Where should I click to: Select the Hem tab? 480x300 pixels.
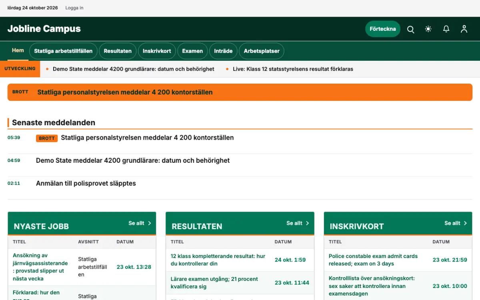point(18,50)
